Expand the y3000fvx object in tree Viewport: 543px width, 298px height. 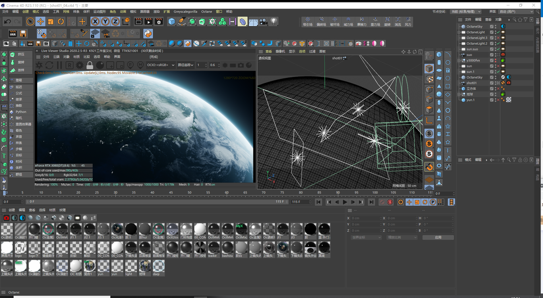coord(460,60)
